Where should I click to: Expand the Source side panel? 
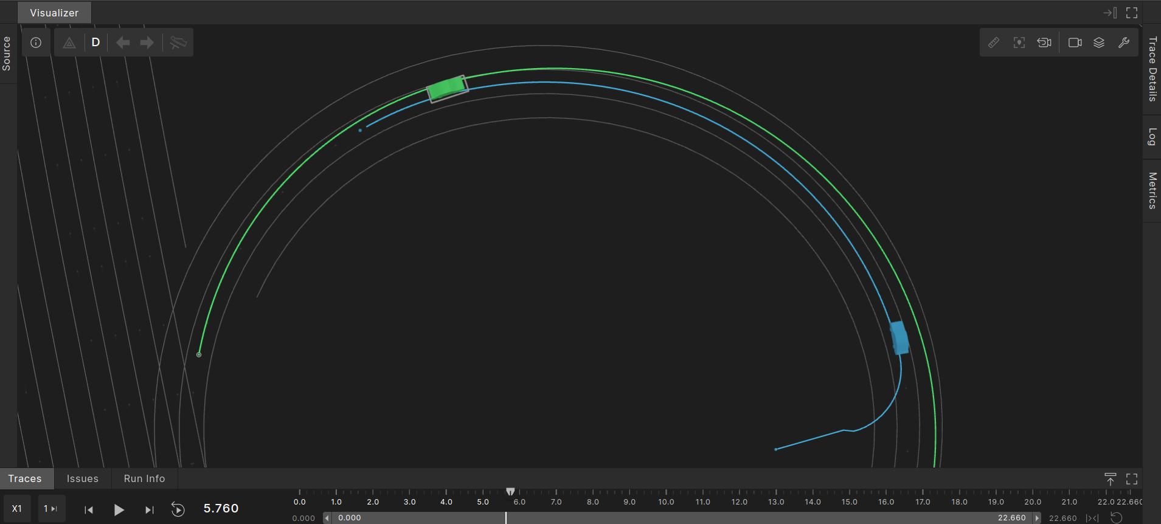click(7, 53)
